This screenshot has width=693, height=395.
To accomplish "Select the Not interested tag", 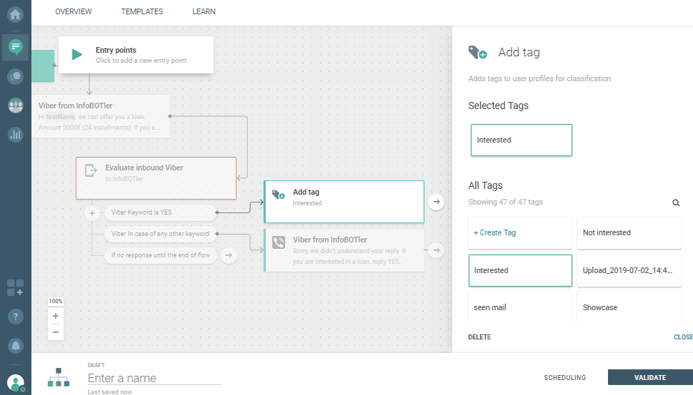I will coord(629,232).
